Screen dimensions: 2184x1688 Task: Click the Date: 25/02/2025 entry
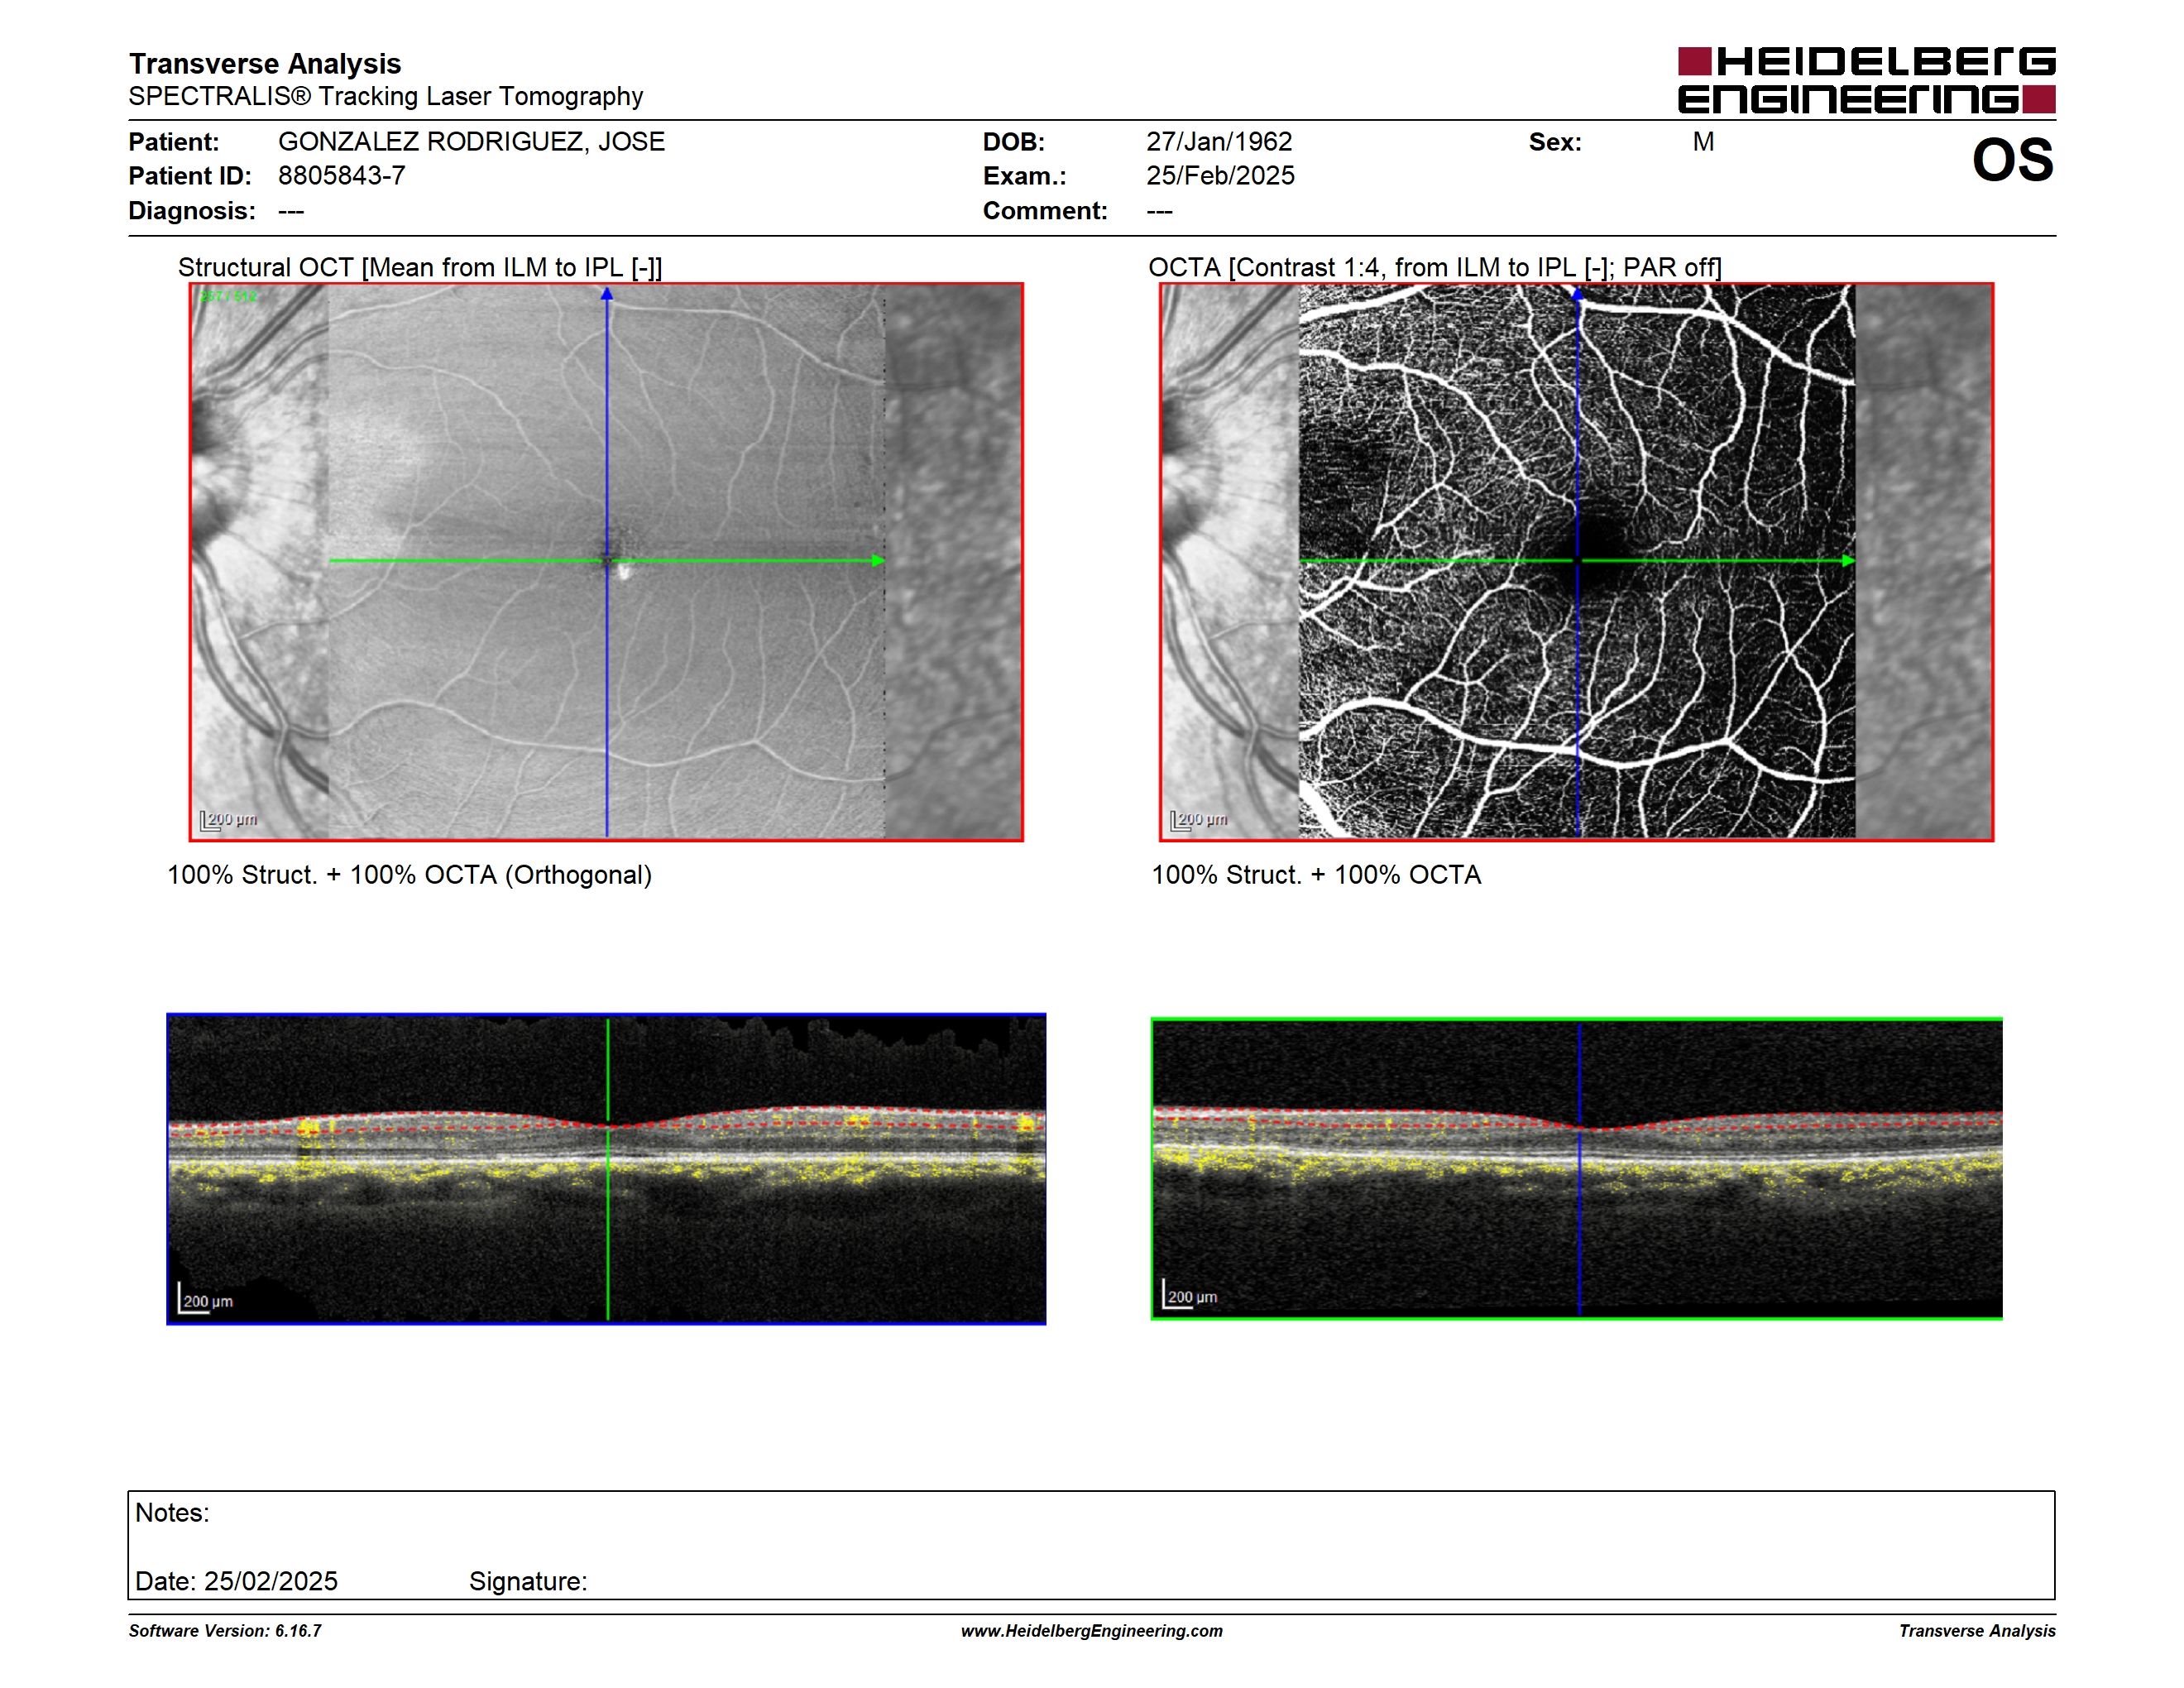pyautogui.click(x=236, y=1581)
